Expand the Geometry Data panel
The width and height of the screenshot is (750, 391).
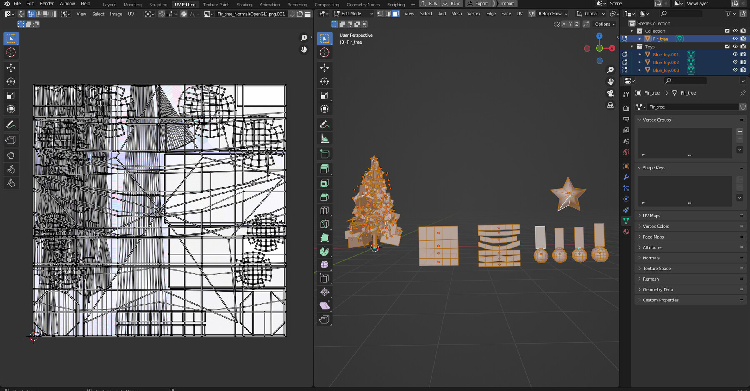657,289
